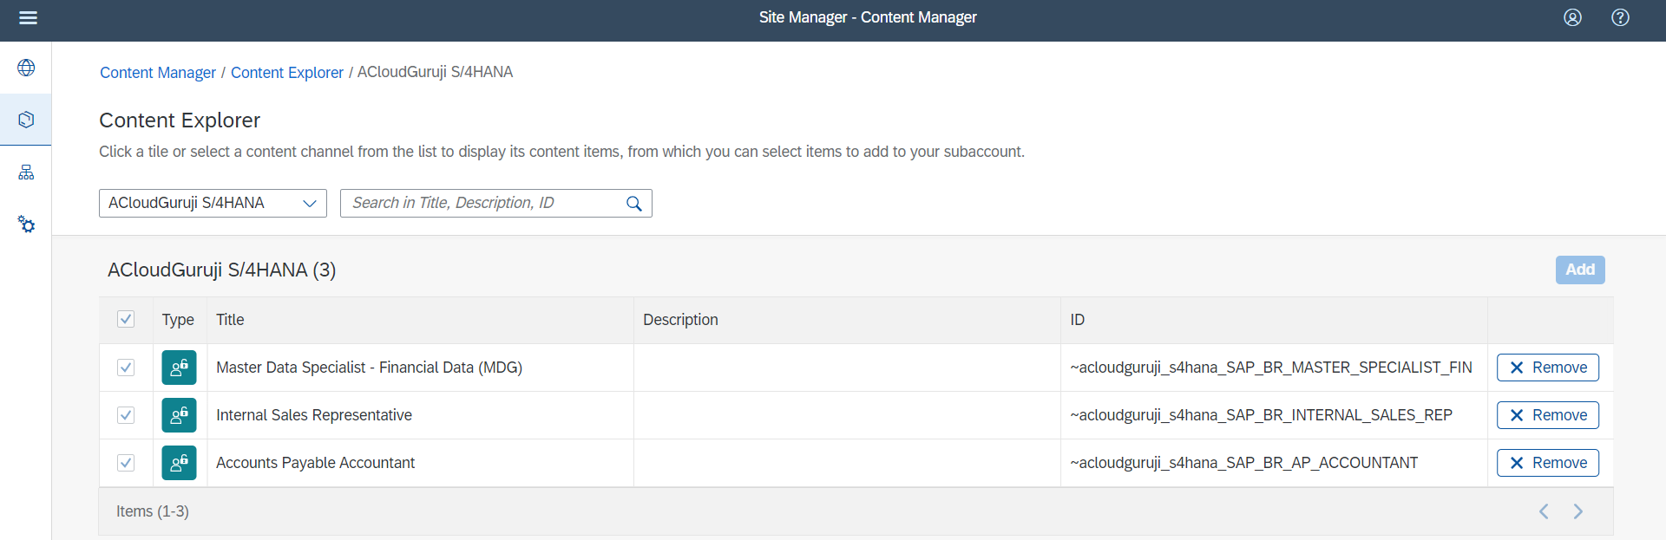Remove the Internal Sales Representative item
This screenshot has width=1666, height=540.
tap(1547, 415)
